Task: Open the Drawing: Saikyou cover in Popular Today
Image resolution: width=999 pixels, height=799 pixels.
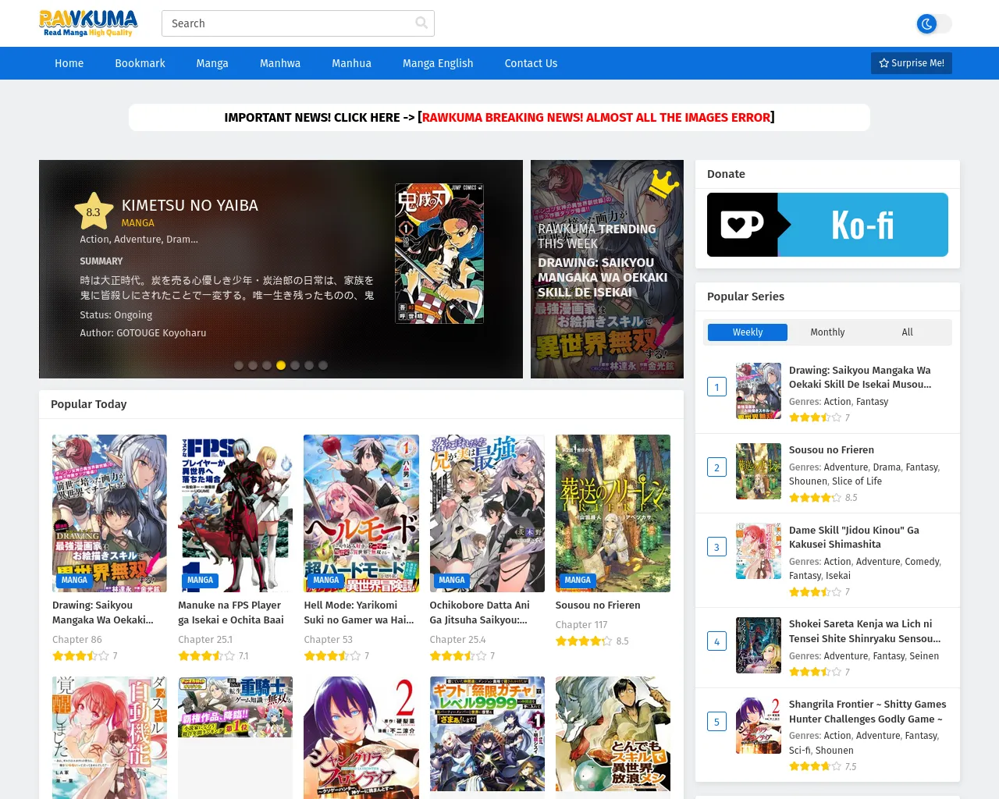Action: [x=109, y=513]
